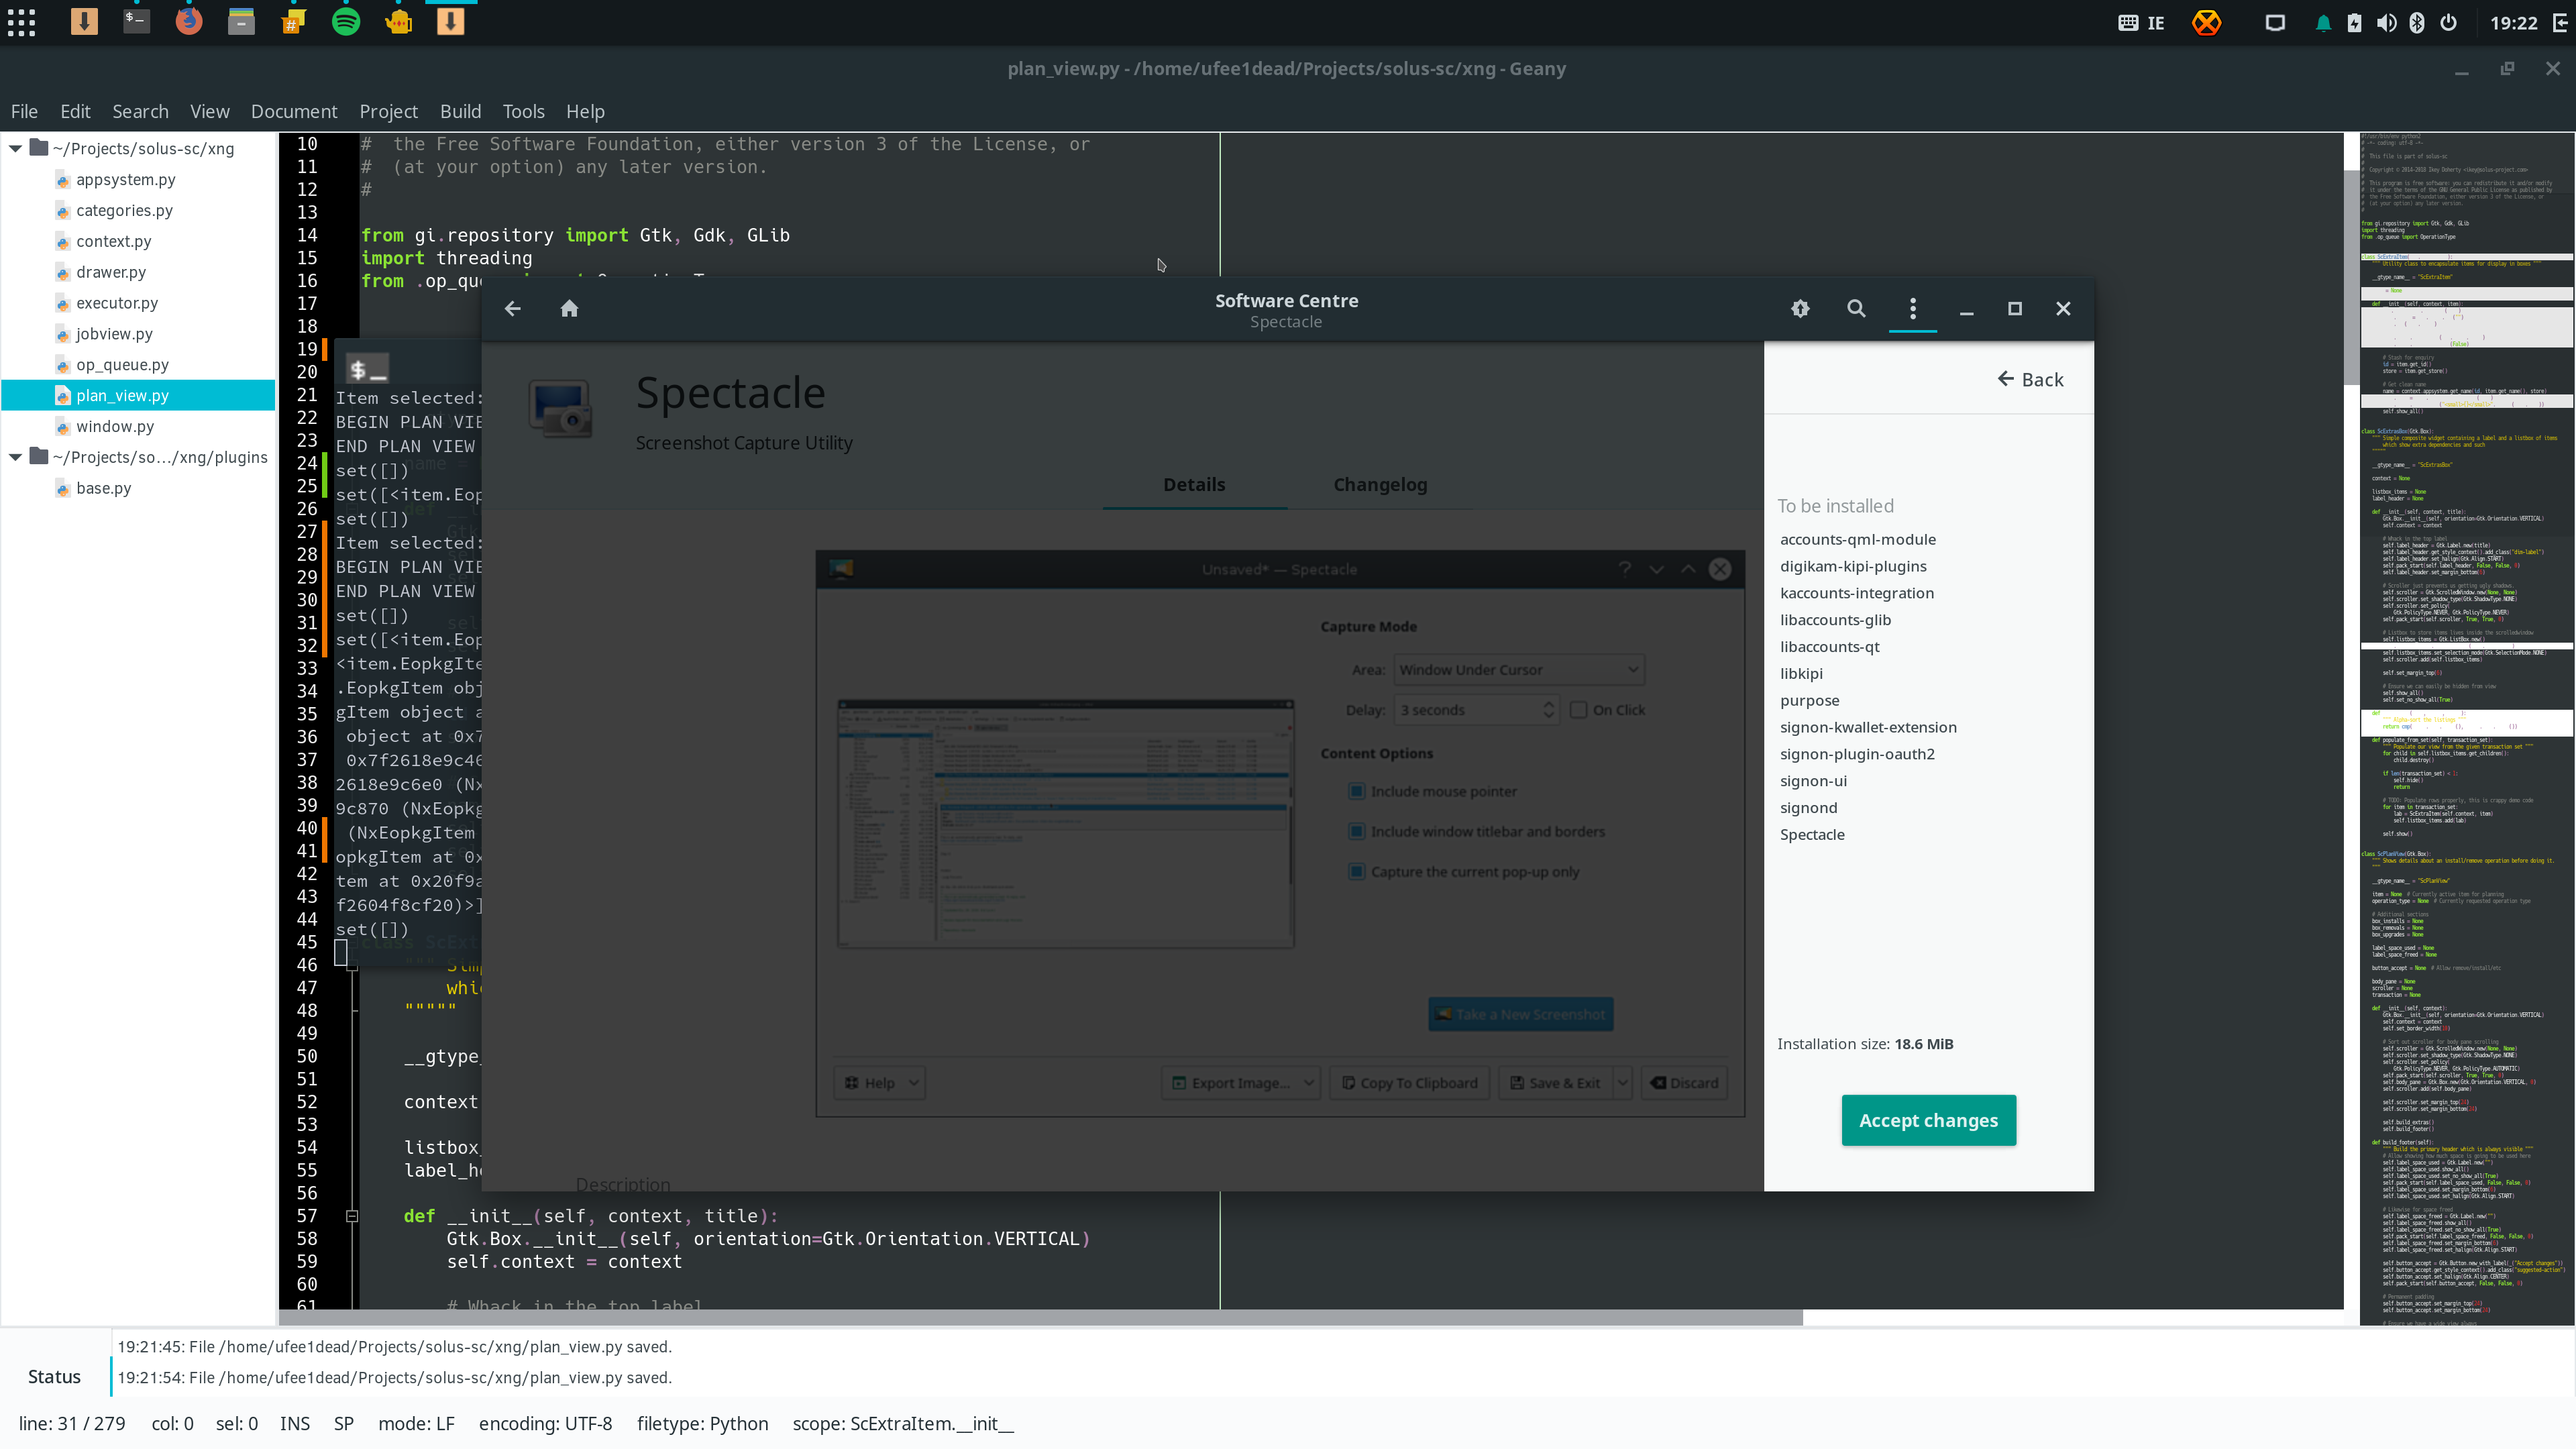Open the Raven sidebar toggle icon
This screenshot has height=1449, width=2576.
click(x=2561, y=22)
